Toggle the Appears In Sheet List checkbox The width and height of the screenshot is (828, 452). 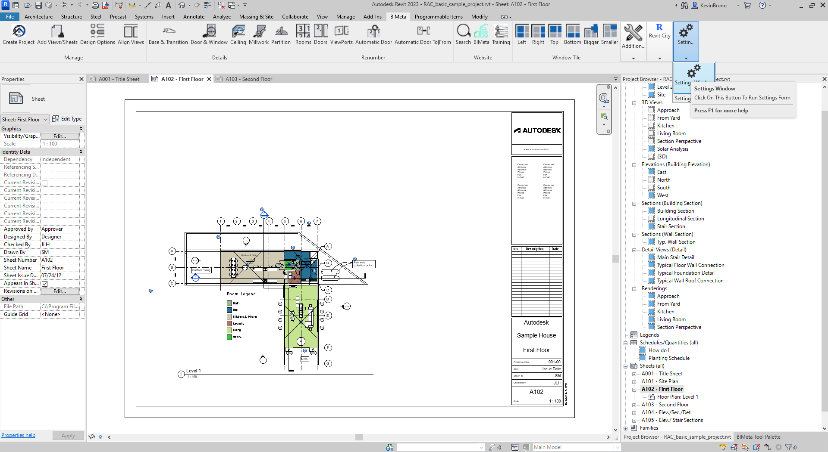coord(45,284)
